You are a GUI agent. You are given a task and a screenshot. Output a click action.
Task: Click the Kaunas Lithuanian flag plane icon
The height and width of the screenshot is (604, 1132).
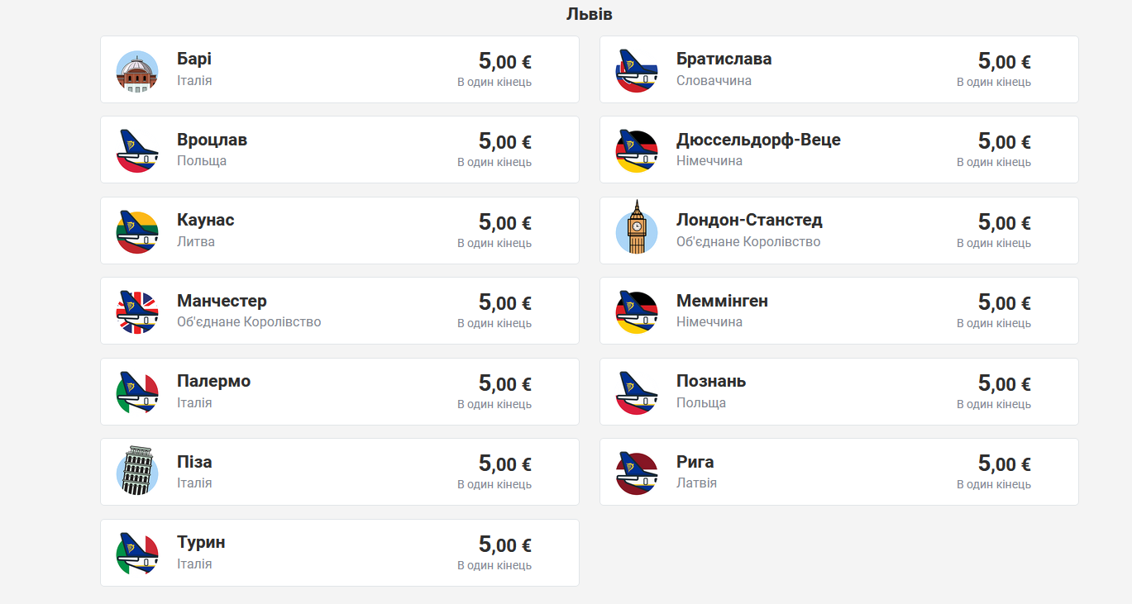pyautogui.click(x=137, y=232)
